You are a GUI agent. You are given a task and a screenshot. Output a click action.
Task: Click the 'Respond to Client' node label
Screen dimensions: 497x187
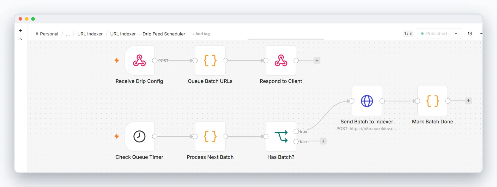281,81
